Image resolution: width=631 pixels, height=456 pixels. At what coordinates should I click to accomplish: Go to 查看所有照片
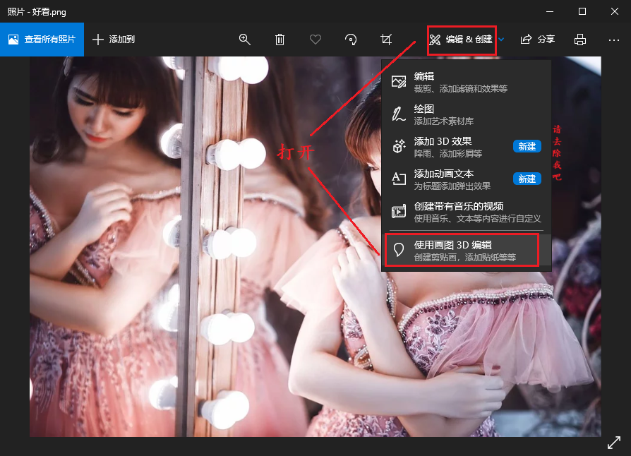point(42,40)
